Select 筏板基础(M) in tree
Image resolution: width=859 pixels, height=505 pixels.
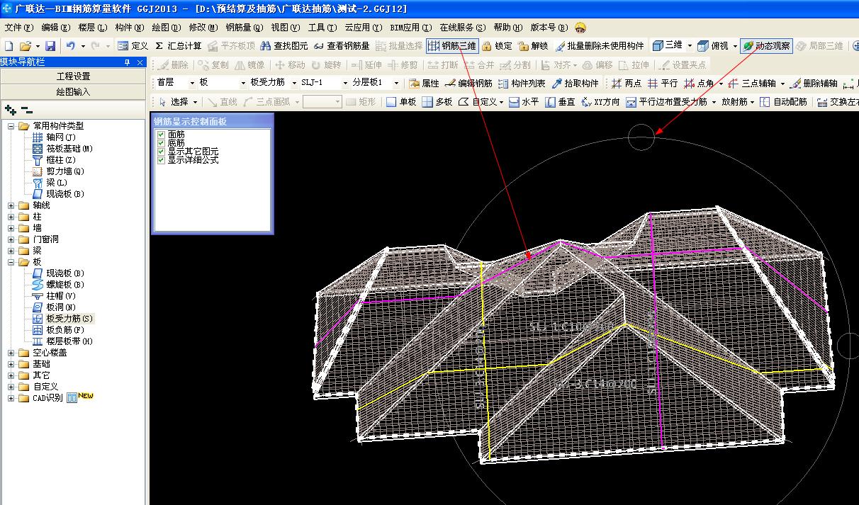(x=69, y=149)
